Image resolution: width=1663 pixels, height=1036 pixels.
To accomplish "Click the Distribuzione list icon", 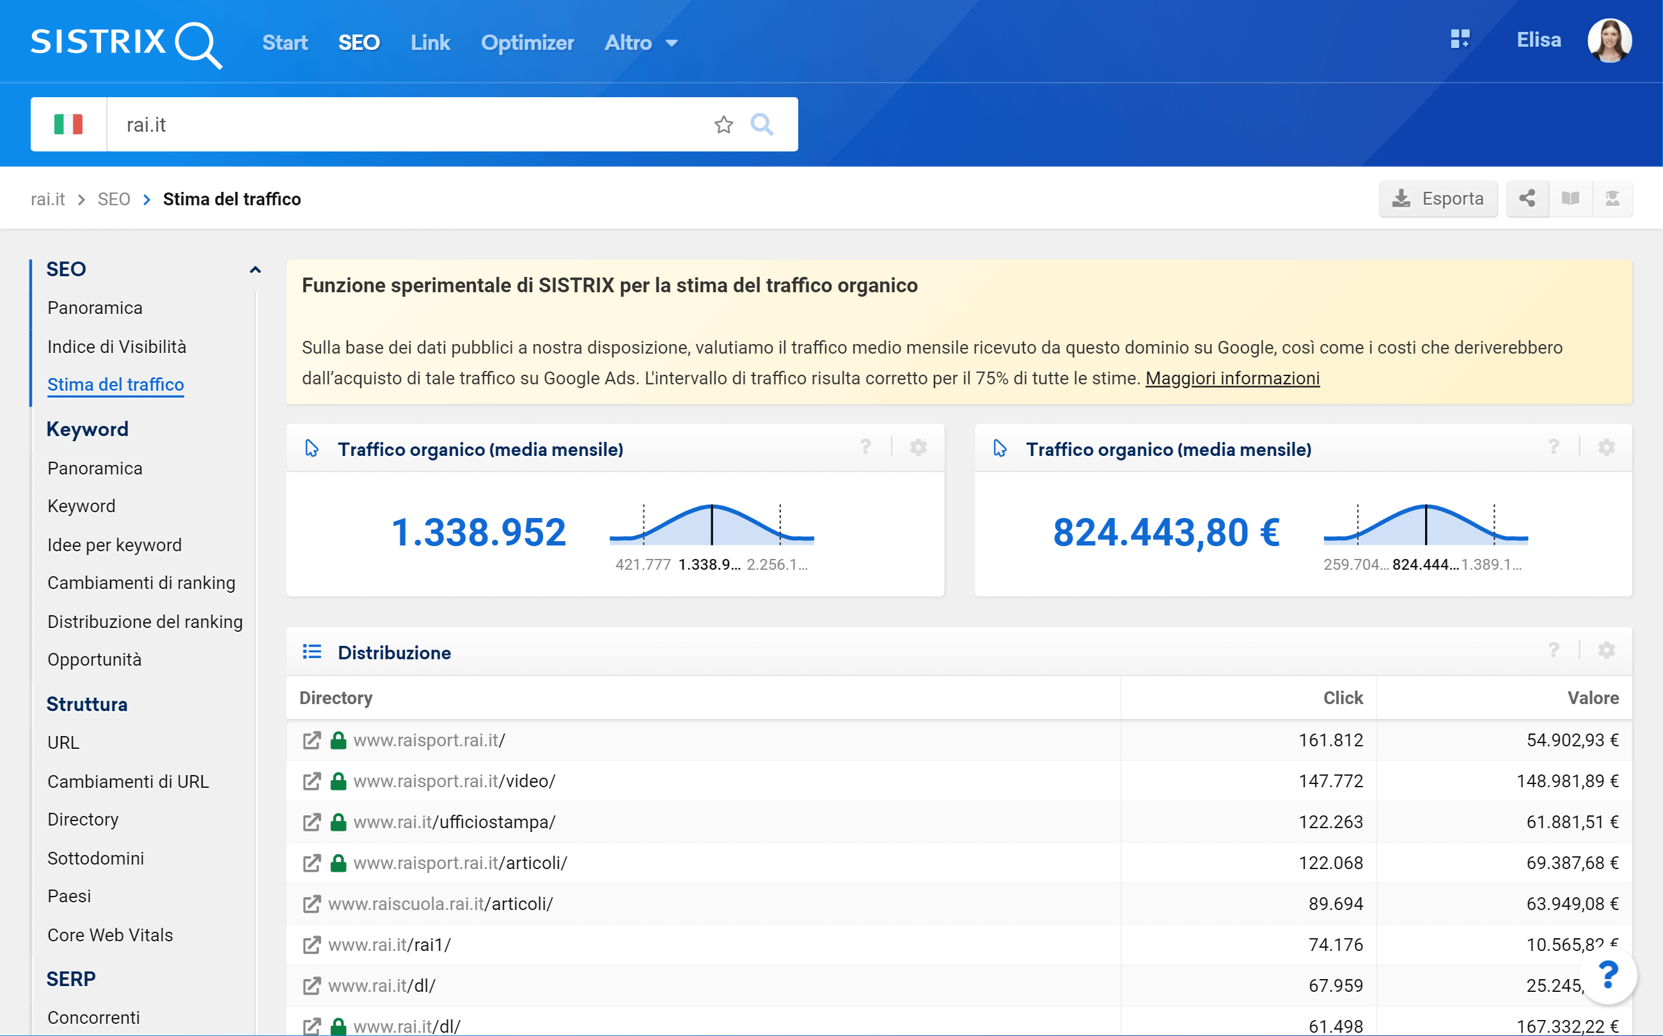I will coord(311,652).
